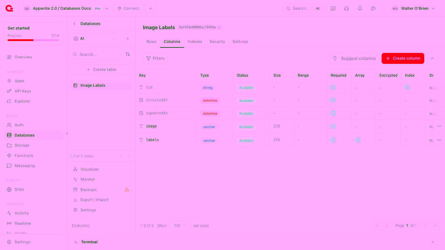
Task: Click Required check for $id row
Action: 333,87
